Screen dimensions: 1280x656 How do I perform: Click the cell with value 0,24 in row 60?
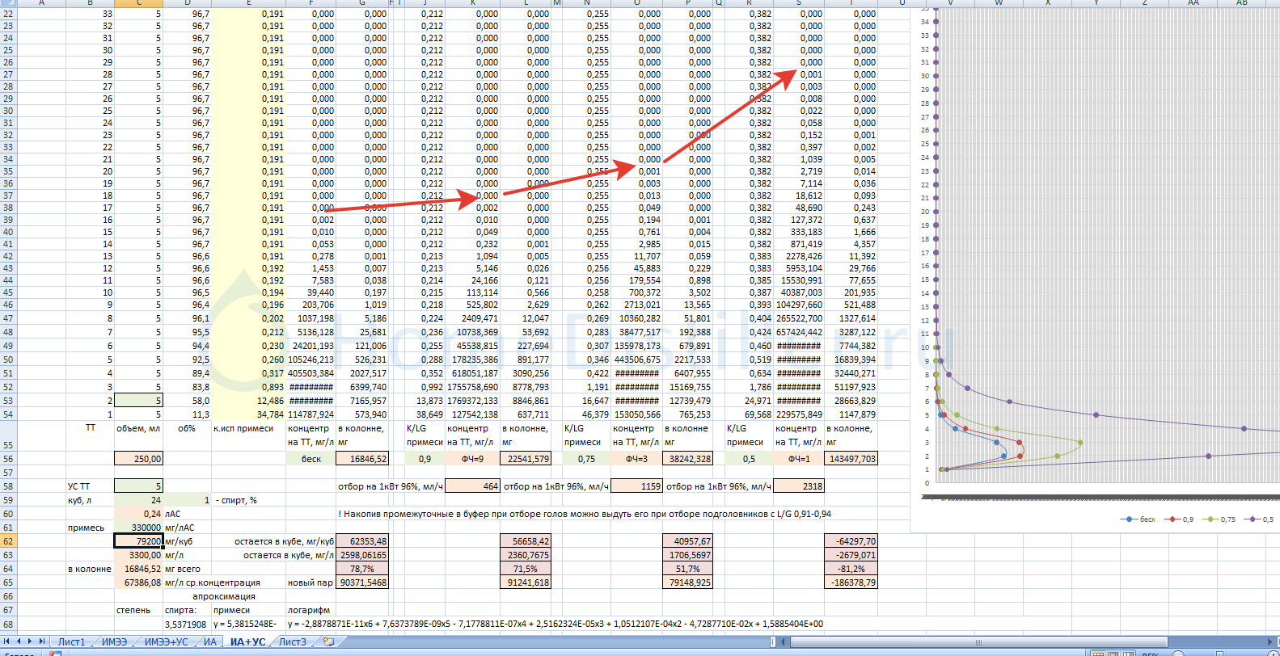click(139, 514)
